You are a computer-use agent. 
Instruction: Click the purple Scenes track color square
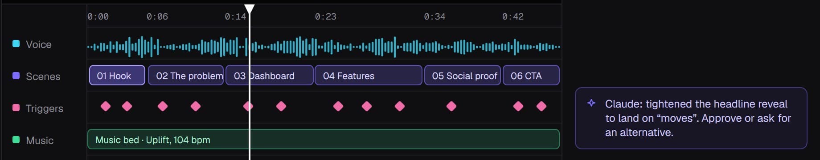pos(16,76)
